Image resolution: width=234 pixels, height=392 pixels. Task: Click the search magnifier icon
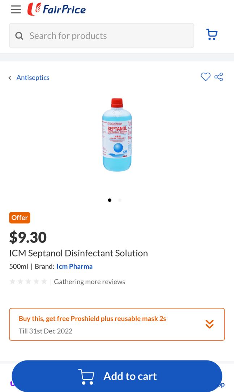tap(19, 35)
